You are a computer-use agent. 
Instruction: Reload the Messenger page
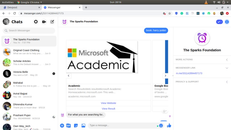tap(14, 13)
